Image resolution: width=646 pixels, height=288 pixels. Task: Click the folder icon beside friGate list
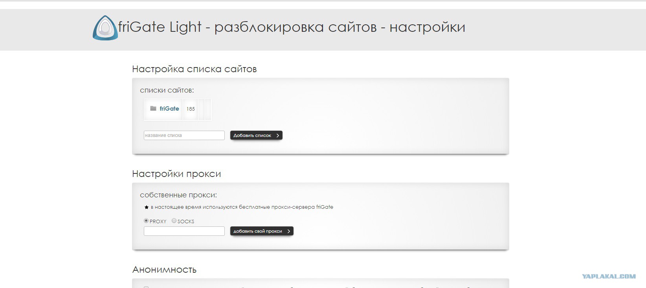[x=153, y=108]
